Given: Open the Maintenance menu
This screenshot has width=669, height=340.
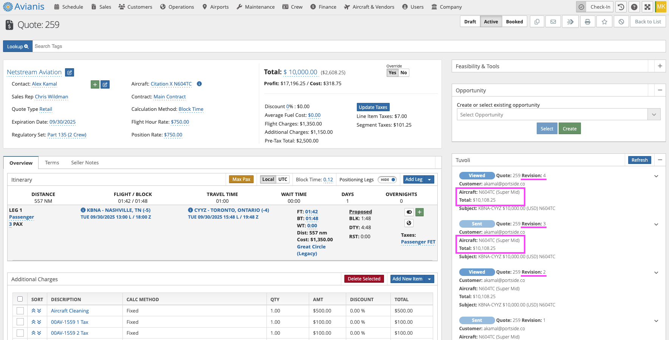Looking at the screenshot, I should coord(256,7).
